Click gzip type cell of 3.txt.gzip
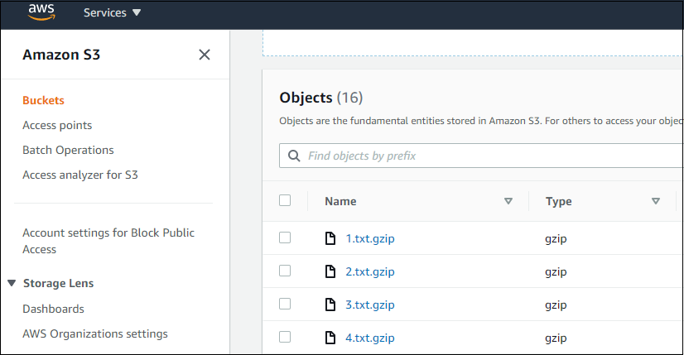Viewport: 684px width, 355px height. (x=556, y=305)
